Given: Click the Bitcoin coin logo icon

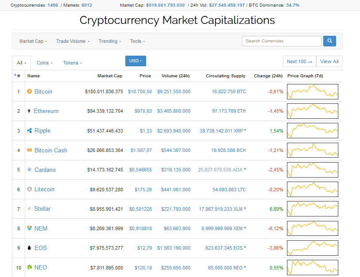Looking at the screenshot, I should coord(29,91).
